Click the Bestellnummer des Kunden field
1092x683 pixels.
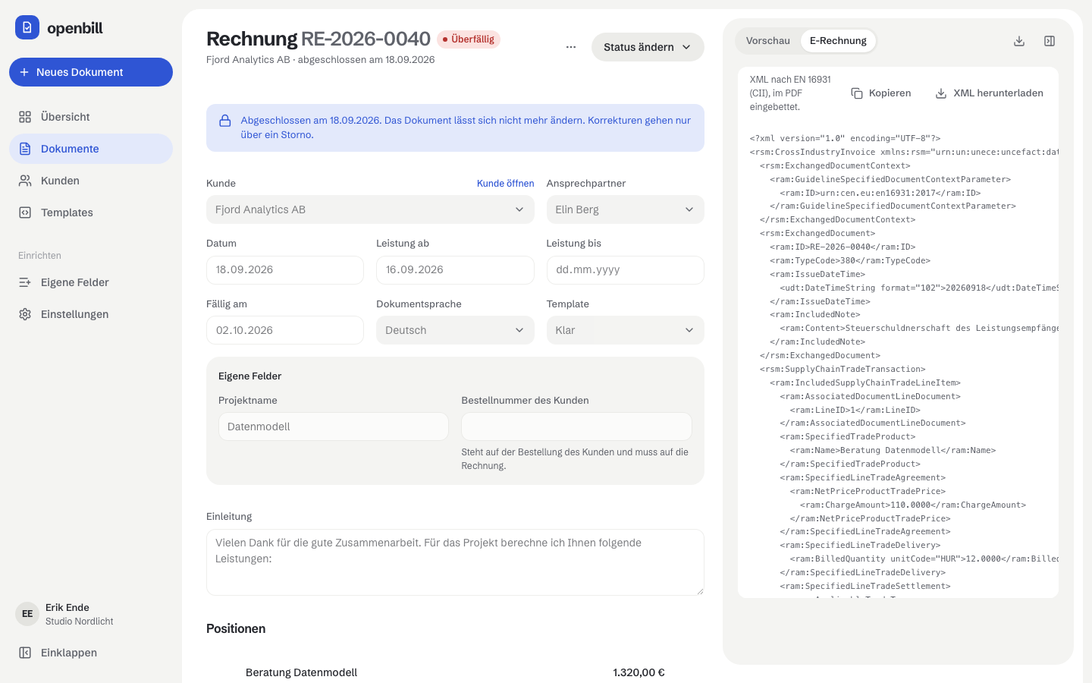tap(576, 426)
